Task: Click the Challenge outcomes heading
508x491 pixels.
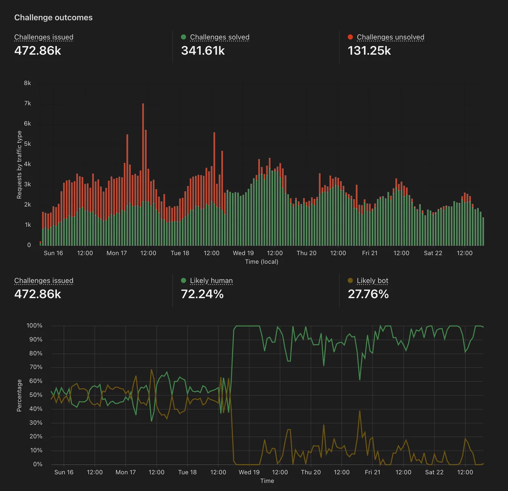Action: coord(53,17)
